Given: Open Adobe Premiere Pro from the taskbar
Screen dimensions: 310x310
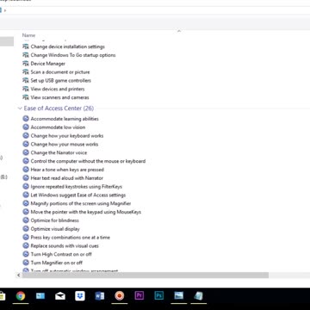Looking at the screenshot, I should click(x=139, y=295).
